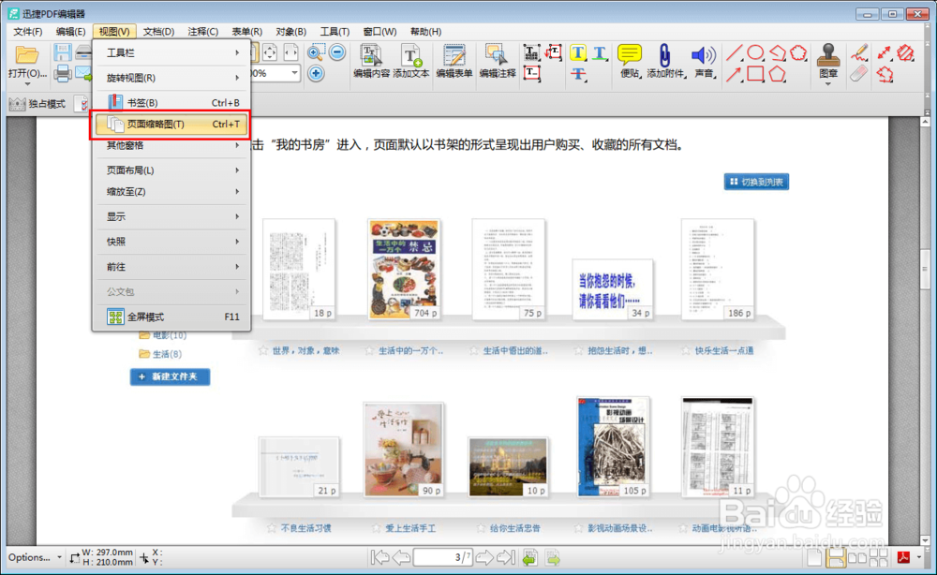Image resolution: width=937 pixels, height=575 pixels.
Task: Open the Comments (注释) menu
Action: point(202,32)
